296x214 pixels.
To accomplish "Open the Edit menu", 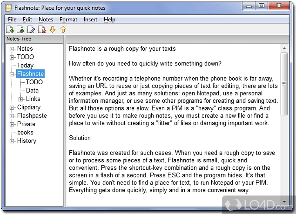I will tap(27, 20).
